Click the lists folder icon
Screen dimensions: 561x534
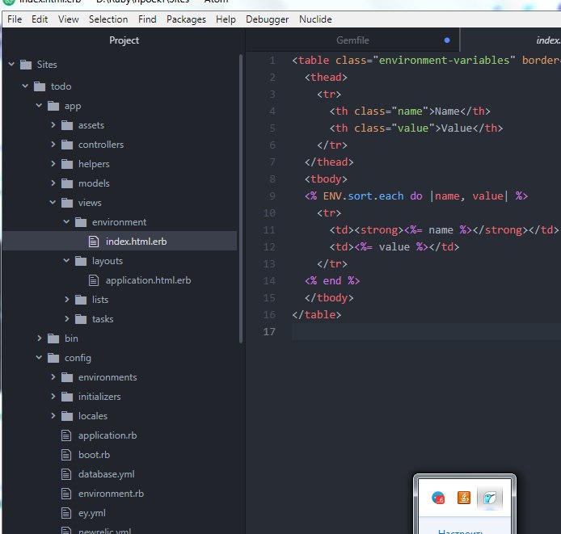[81, 300]
